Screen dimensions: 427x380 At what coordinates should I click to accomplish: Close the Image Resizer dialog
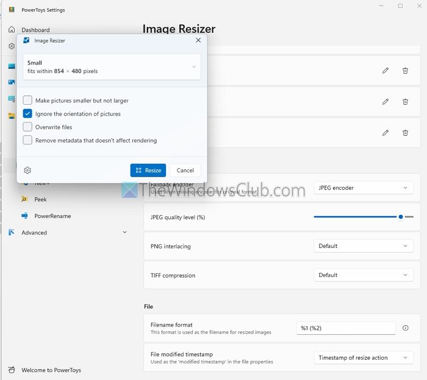[198, 40]
